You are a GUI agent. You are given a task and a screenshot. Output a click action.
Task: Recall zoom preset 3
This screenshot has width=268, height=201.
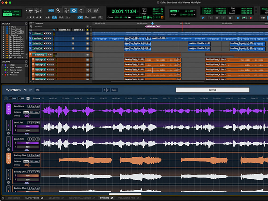point(34,17)
